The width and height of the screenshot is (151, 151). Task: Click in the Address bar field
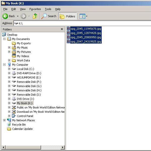tap(83, 23)
